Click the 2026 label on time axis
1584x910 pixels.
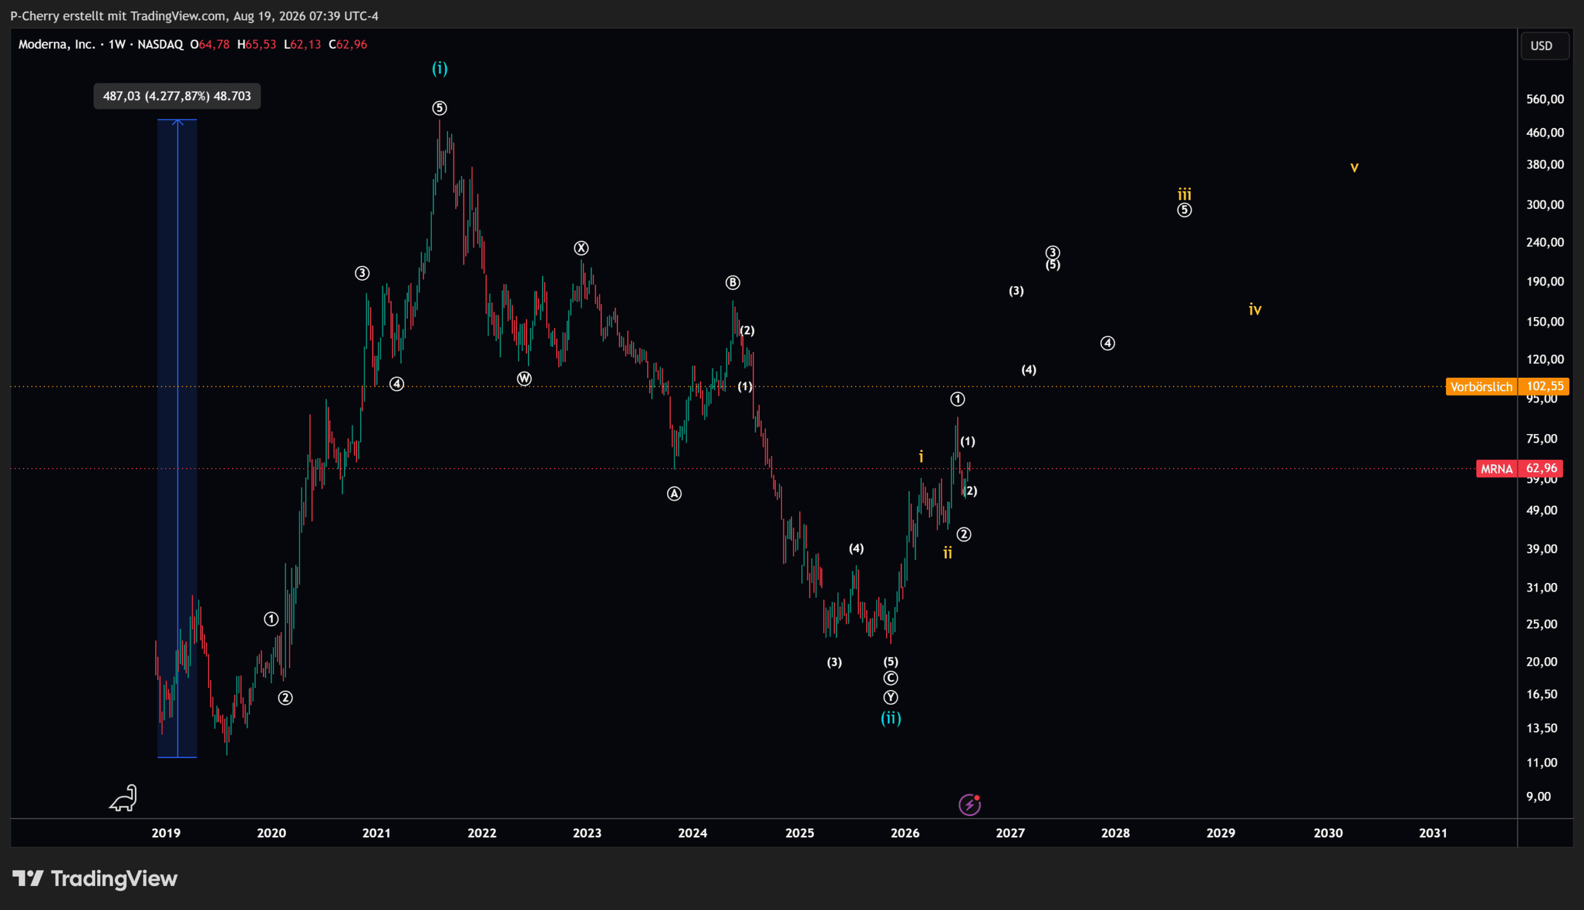(905, 833)
